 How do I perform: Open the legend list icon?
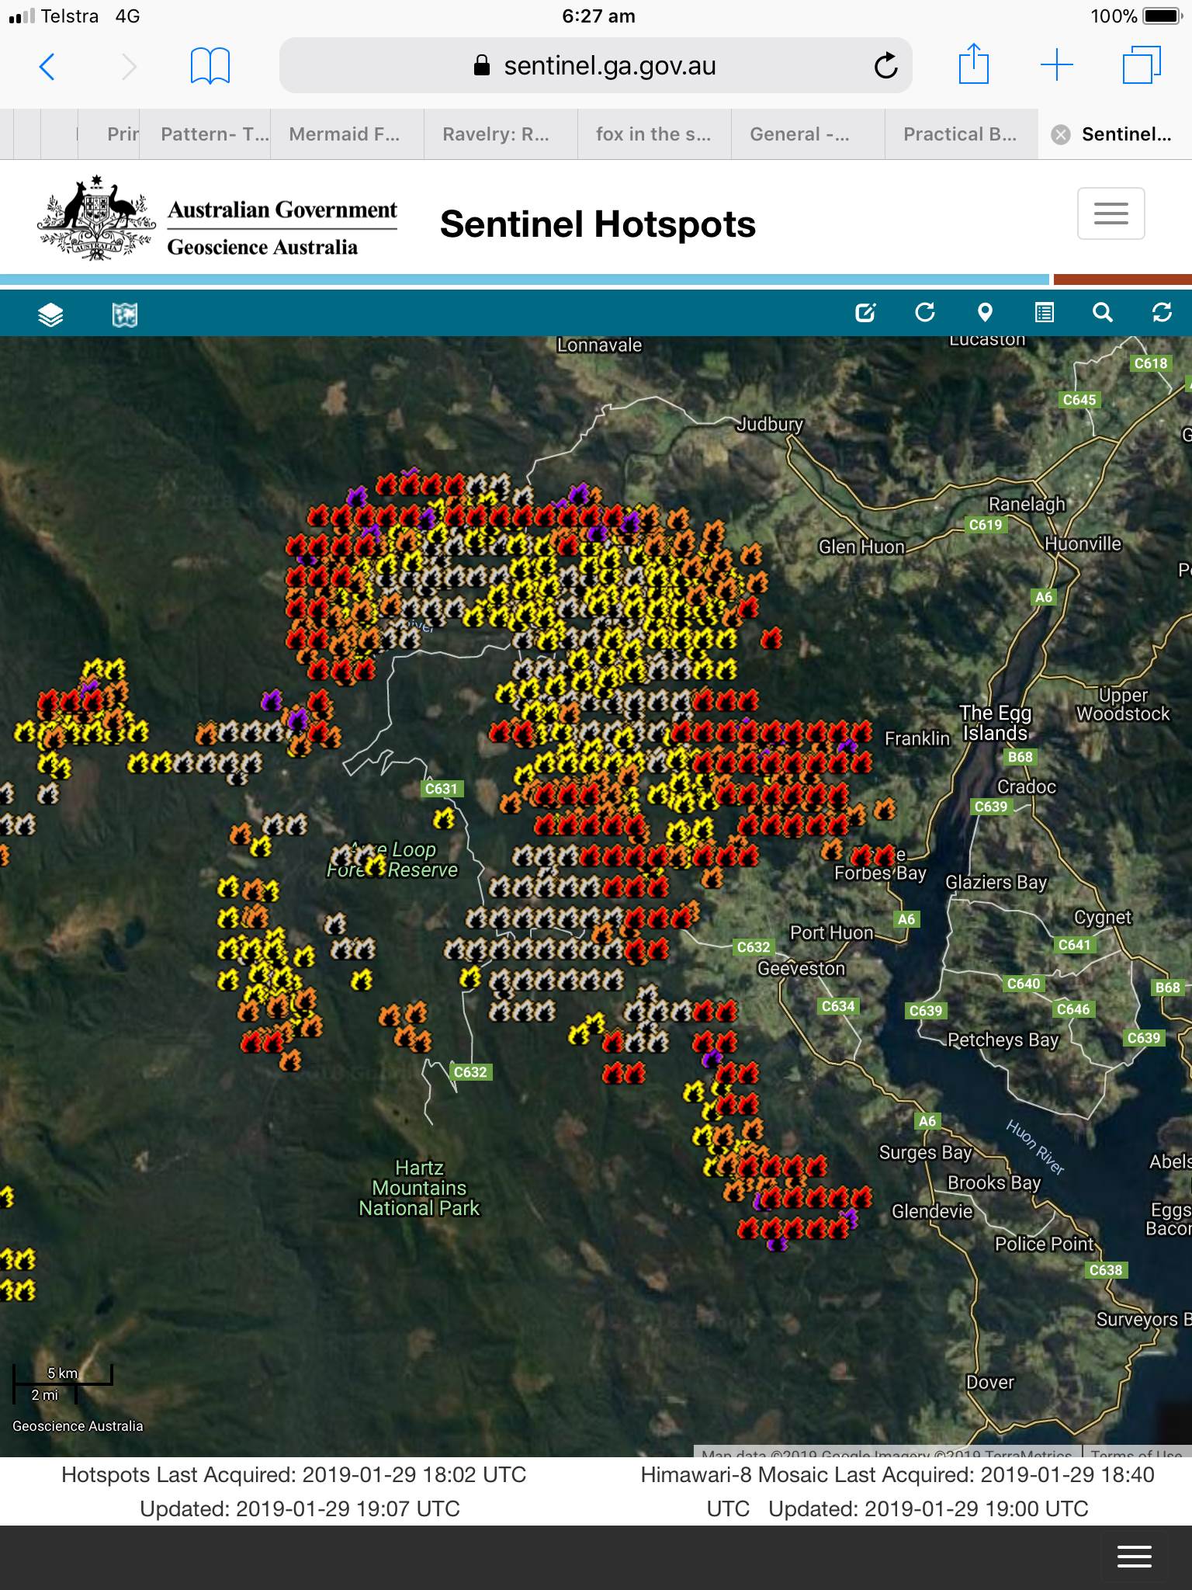click(x=1045, y=313)
